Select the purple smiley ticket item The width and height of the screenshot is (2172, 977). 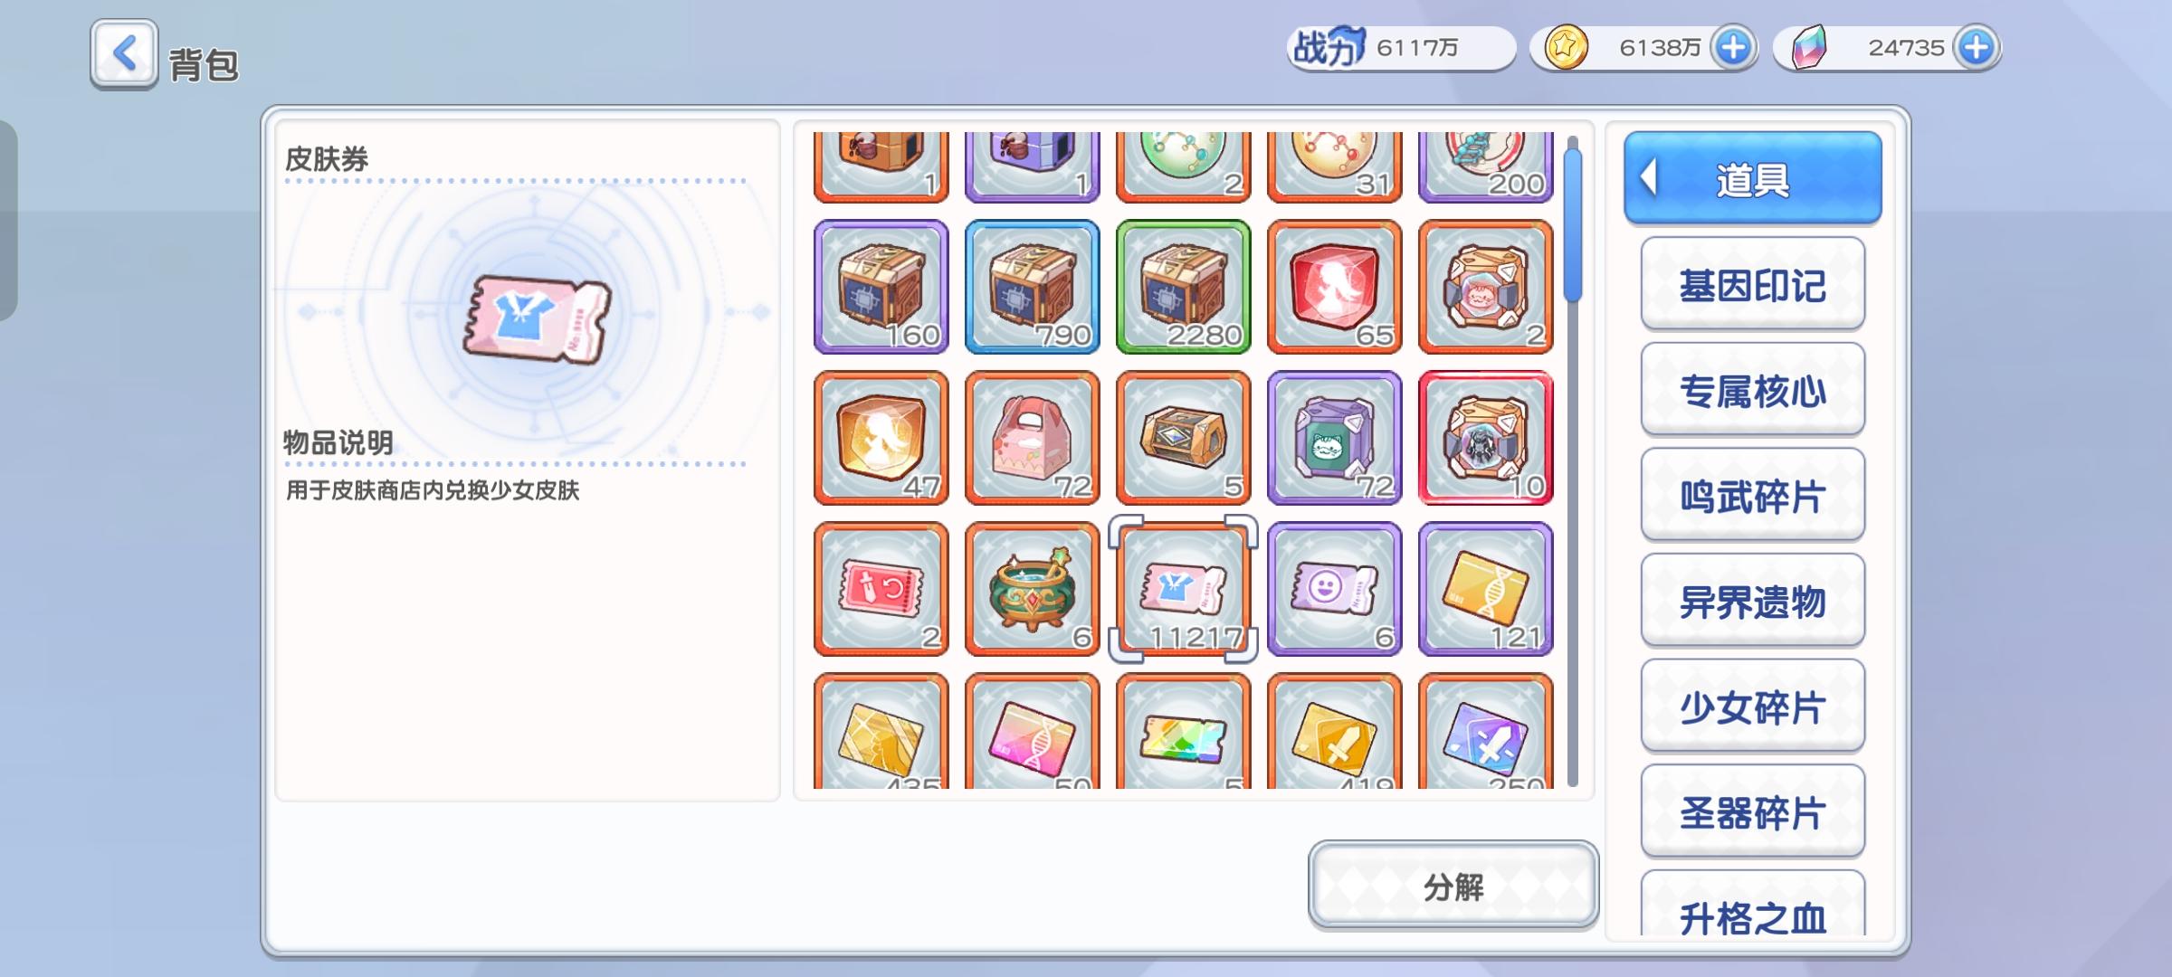pyautogui.click(x=1335, y=589)
